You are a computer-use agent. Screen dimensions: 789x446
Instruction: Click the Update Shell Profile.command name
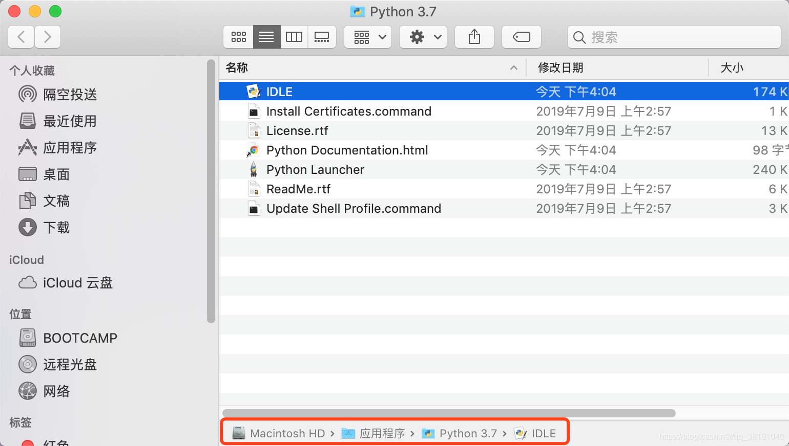(x=354, y=208)
